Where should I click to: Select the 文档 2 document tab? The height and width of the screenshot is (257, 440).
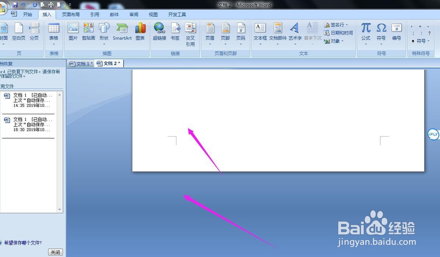(x=109, y=64)
